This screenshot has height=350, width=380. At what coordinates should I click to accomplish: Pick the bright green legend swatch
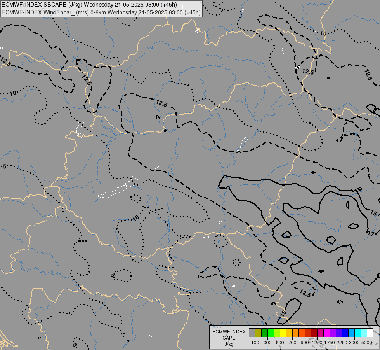pyautogui.click(x=271, y=333)
